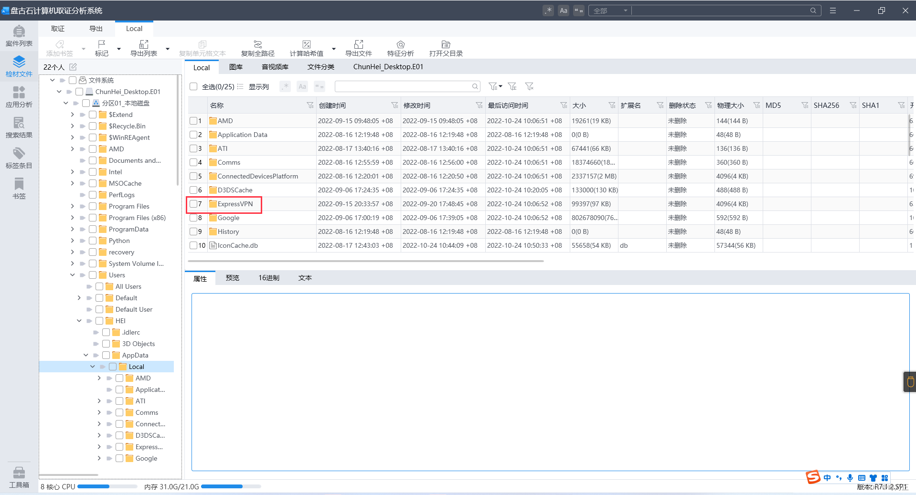Check the Local folder tree checkbox
The width and height of the screenshot is (916, 495).
click(113, 367)
